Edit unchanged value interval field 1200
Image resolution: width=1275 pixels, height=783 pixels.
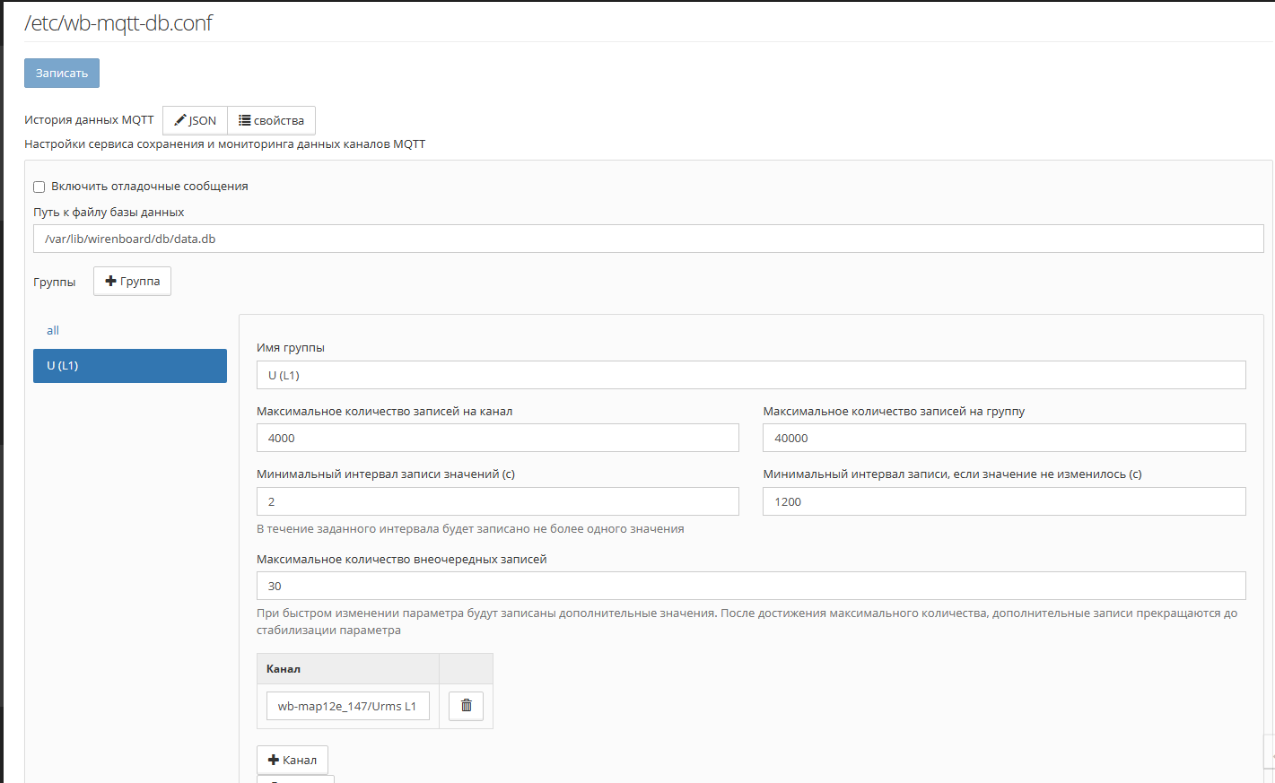1004,501
